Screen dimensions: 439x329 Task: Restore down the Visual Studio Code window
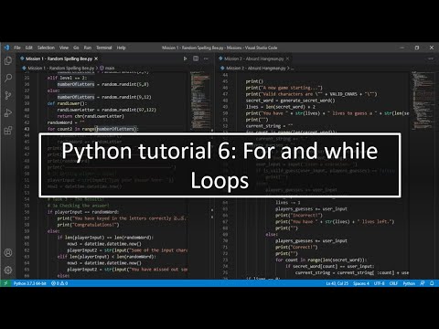417,48
